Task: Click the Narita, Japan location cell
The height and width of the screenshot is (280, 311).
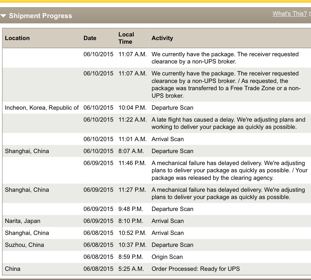Action: click(x=23, y=221)
